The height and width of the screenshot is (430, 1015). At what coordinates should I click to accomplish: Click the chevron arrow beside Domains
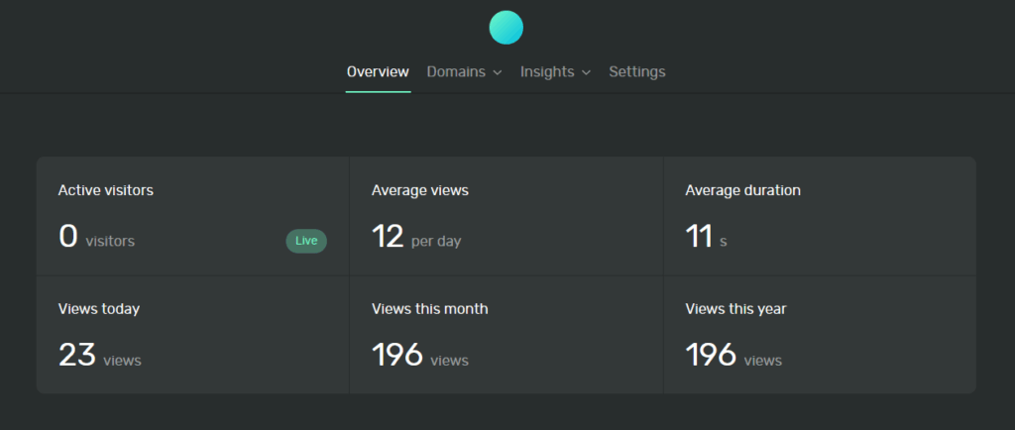coord(498,72)
